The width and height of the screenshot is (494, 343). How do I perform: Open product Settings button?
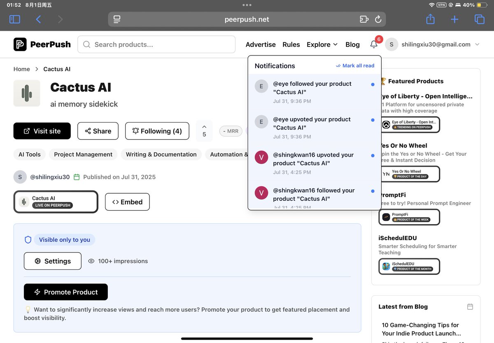(x=53, y=261)
